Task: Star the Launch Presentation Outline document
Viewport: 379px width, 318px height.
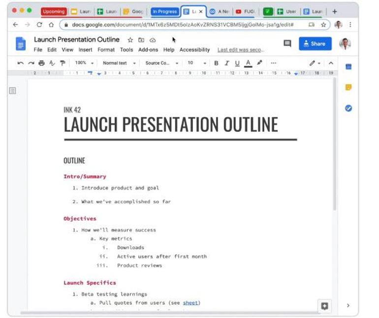Action: tap(130, 40)
